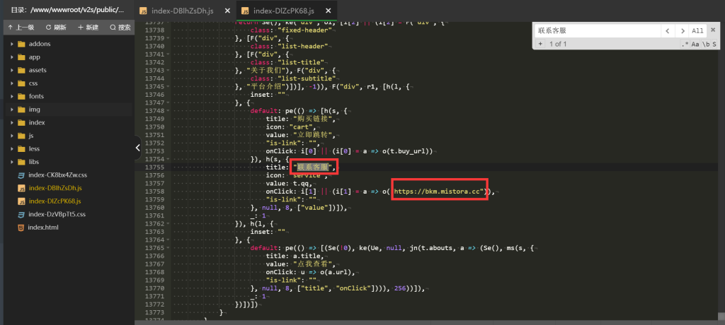Expand the fonts folder arrow
The width and height of the screenshot is (725, 325).
[x=11, y=97]
